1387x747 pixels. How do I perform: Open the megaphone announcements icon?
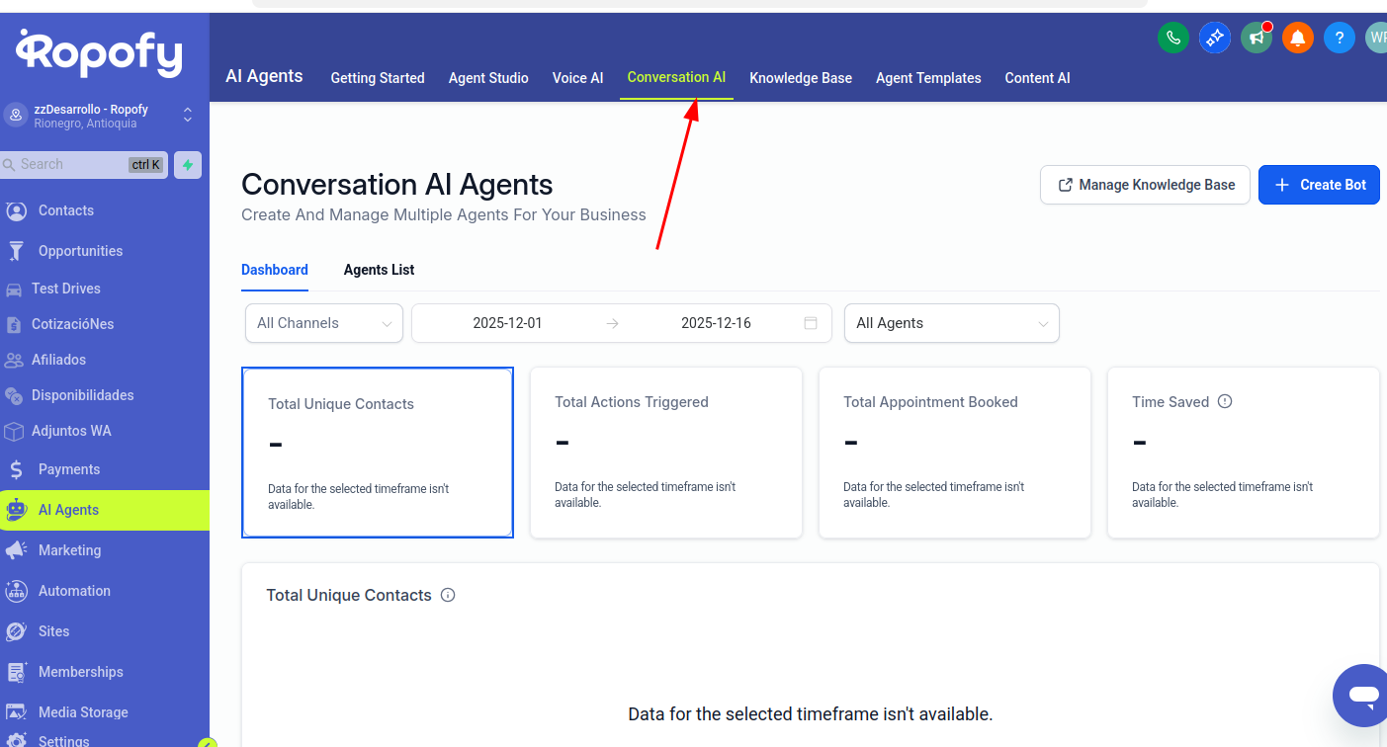[1257, 39]
